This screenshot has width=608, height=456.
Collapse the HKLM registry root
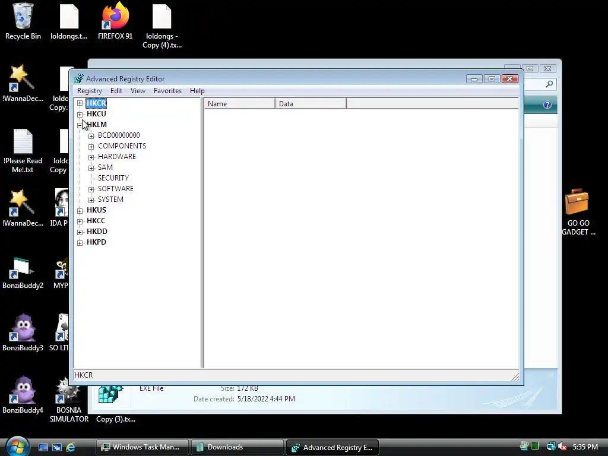coord(80,125)
